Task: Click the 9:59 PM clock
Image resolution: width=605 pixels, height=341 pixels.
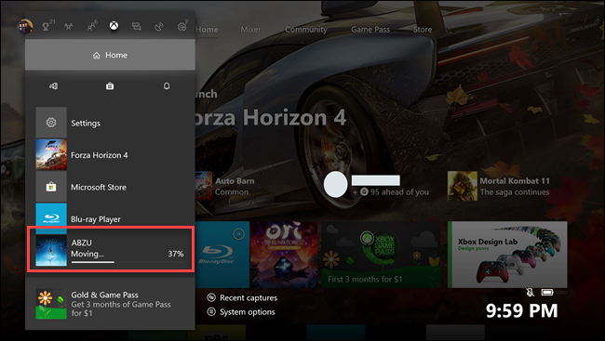Action: 521,310
